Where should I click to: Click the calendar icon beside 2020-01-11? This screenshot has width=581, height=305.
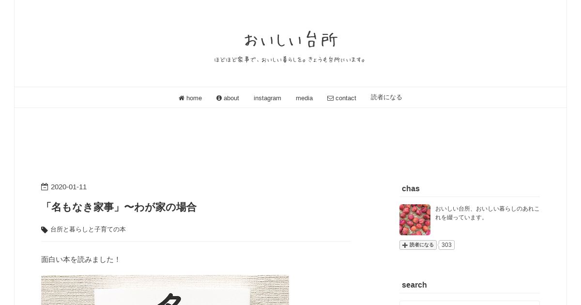point(45,187)
